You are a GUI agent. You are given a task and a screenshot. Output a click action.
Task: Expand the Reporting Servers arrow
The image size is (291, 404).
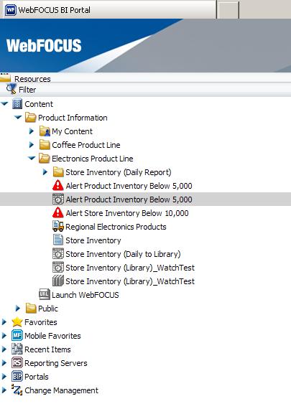(4, 363)
